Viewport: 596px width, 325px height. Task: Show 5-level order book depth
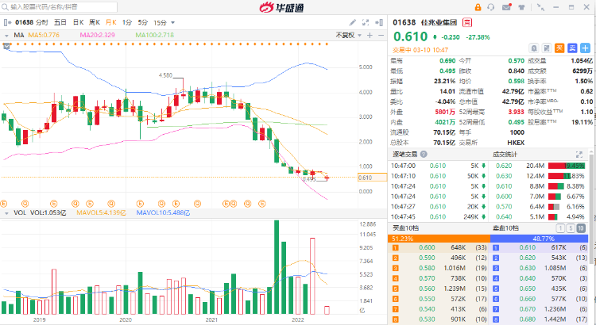[571, 228]
